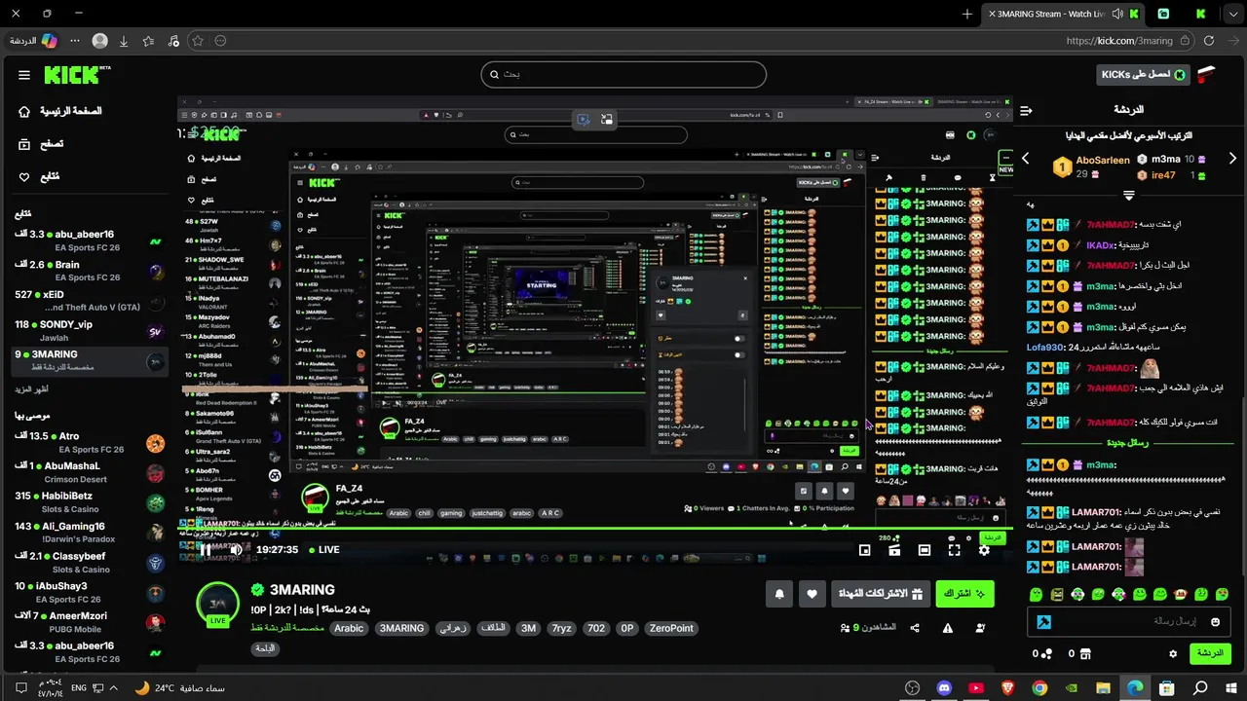
Task: Open AbuMashaL recommended channel
Action: click(88, 472)
